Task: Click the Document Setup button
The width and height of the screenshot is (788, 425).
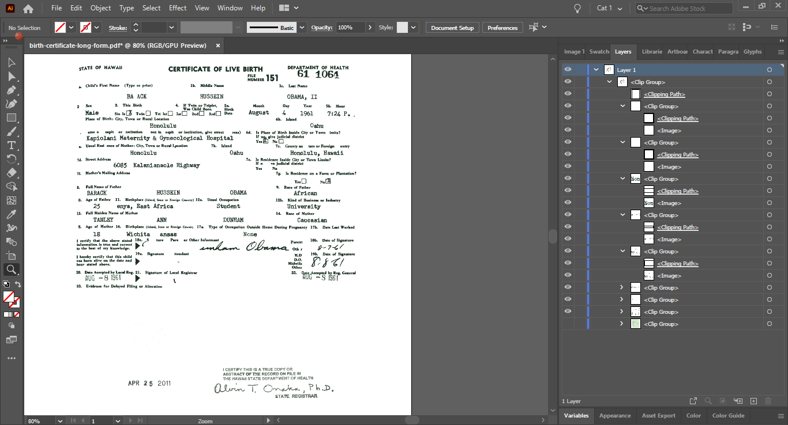Action: (x=452, y=28)
